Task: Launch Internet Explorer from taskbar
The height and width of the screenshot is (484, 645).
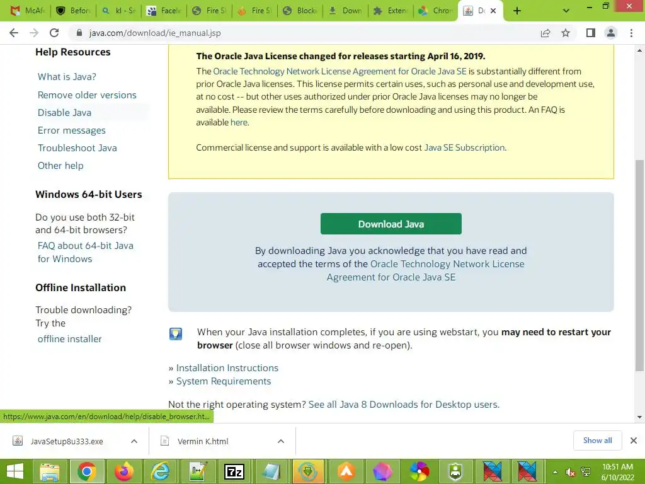Action: pyautogui.click(x=160, y=471)
